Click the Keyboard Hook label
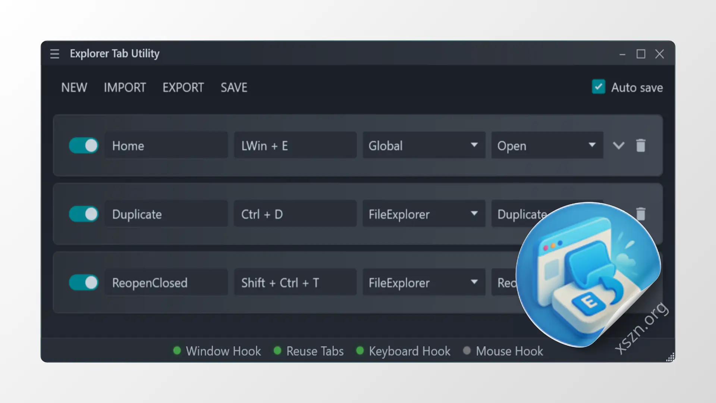716x403 pixels. point(409,351)
